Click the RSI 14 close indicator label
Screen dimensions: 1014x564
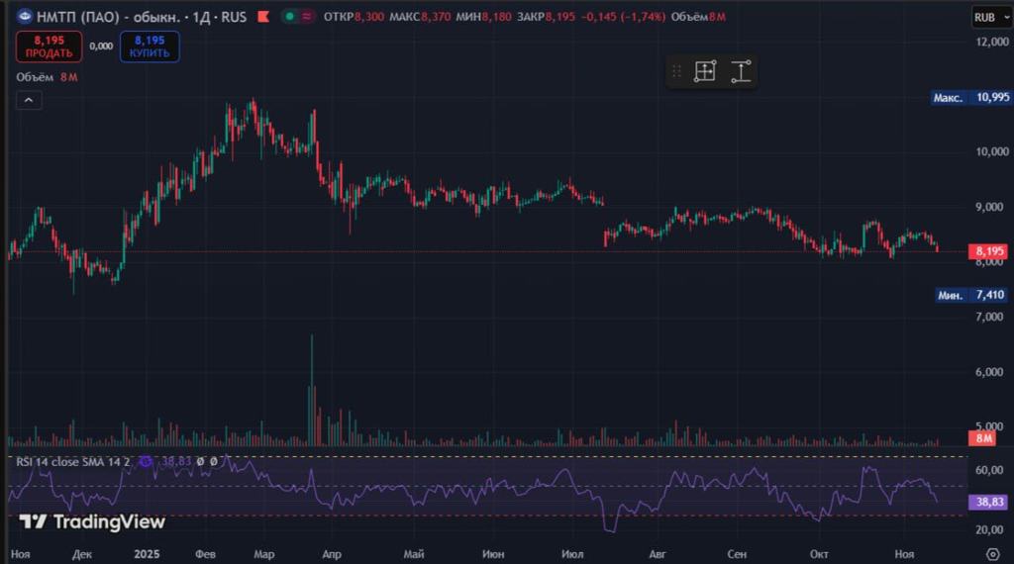71,461
